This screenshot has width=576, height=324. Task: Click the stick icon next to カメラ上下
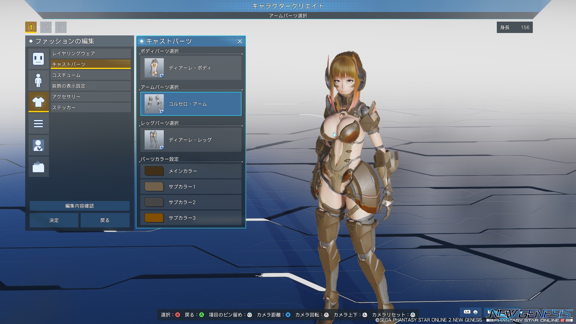pos(365,315)
